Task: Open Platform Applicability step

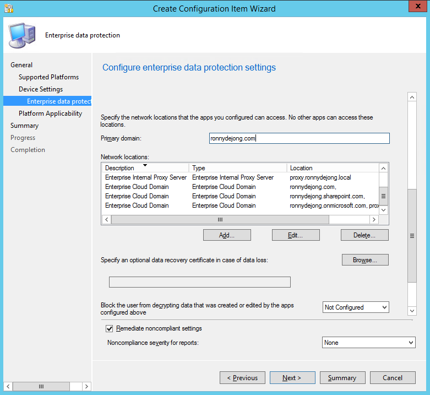Action: coord(50,113)
